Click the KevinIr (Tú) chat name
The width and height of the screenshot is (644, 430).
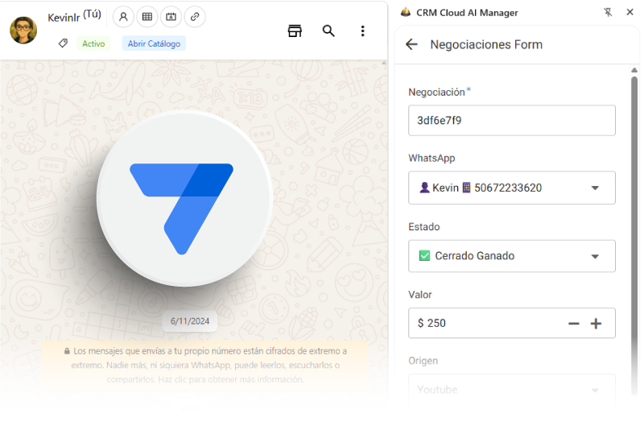coord(74,16)
